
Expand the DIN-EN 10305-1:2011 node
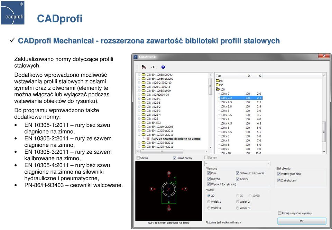139,131
